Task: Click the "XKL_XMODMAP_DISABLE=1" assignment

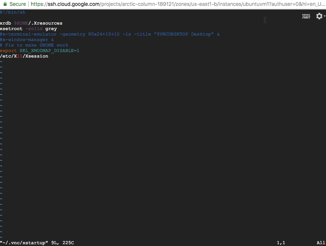Action: click(x=49, y=51)
